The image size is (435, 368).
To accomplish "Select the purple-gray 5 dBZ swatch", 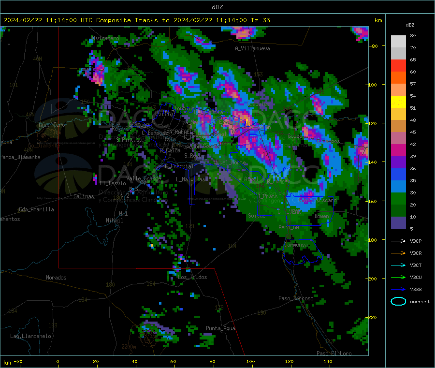I will pyautogui.click(x=398, y=223).
